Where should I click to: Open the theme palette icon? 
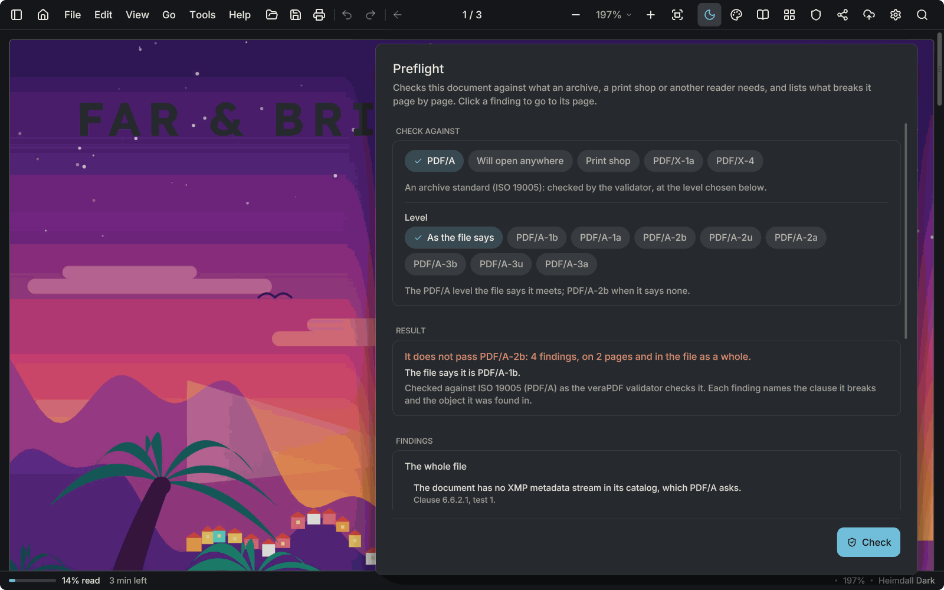(x=736, y=15)
